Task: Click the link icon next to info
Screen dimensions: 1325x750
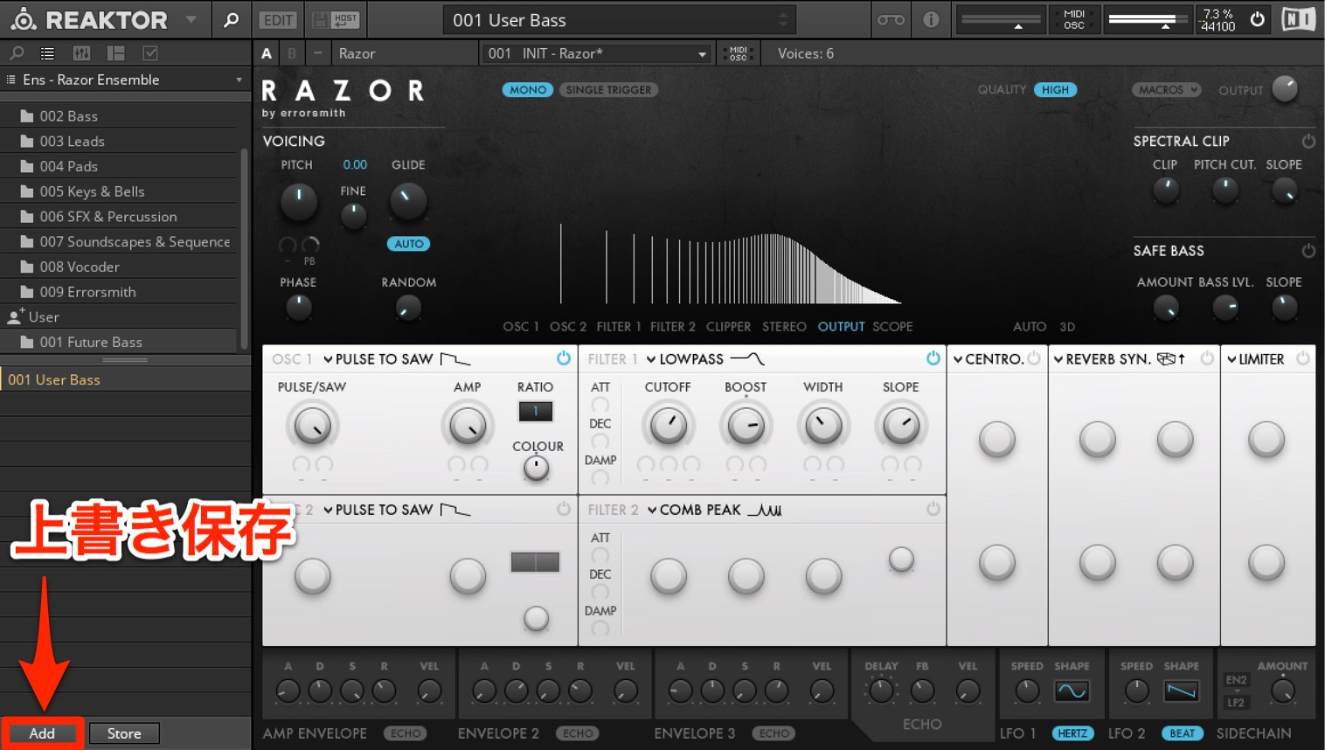Action: click(891, 19)
